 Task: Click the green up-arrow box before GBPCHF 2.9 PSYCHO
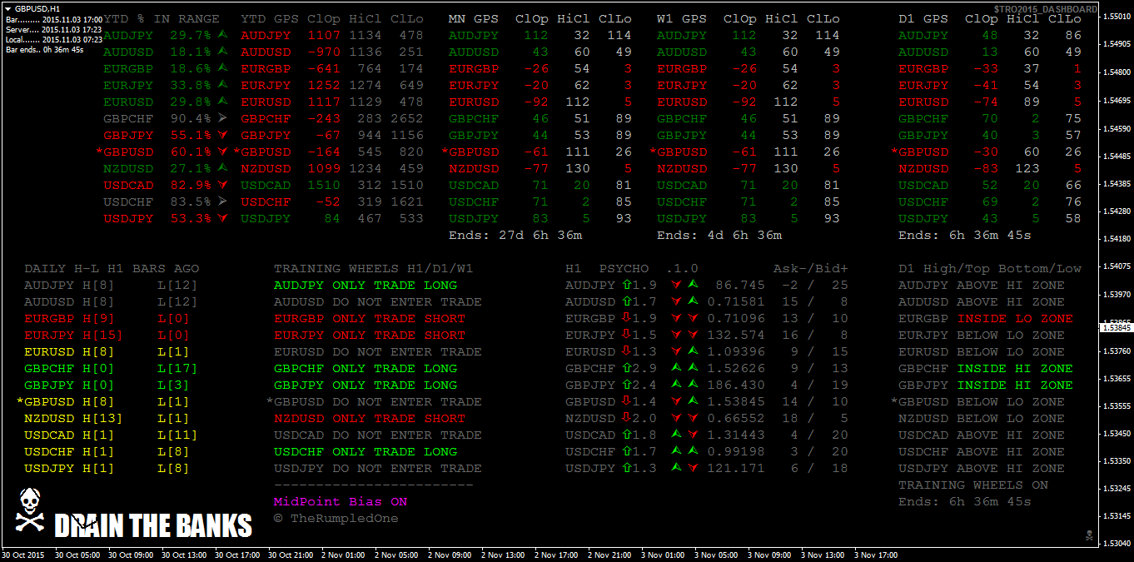[626, 368]
